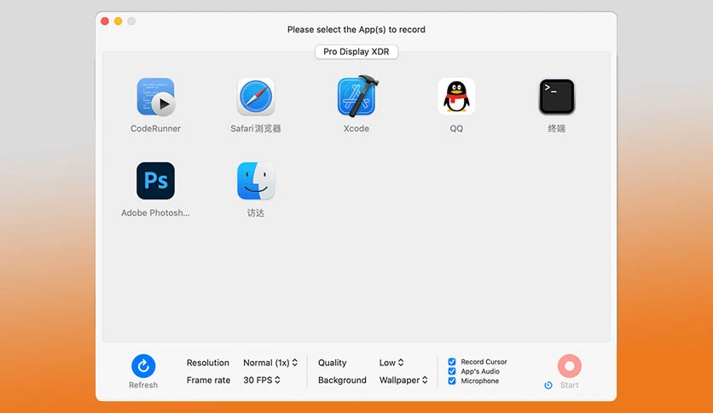This screenshot has width=713, height=413.
Task: Disable the App's Audio checkbox
Action: (x=451, y=371)
